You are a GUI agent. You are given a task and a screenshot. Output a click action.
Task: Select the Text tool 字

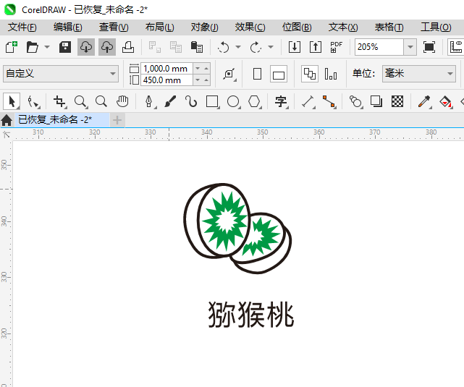281,102
